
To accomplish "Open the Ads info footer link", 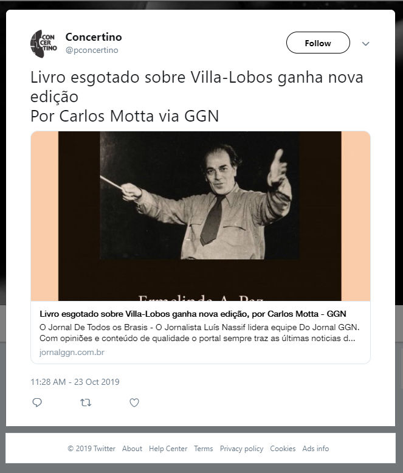I will tap(315, 449).
